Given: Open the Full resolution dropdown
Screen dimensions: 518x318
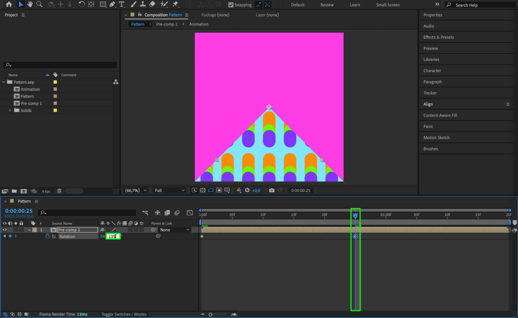Looking at the screenshot, I should 169,190.
